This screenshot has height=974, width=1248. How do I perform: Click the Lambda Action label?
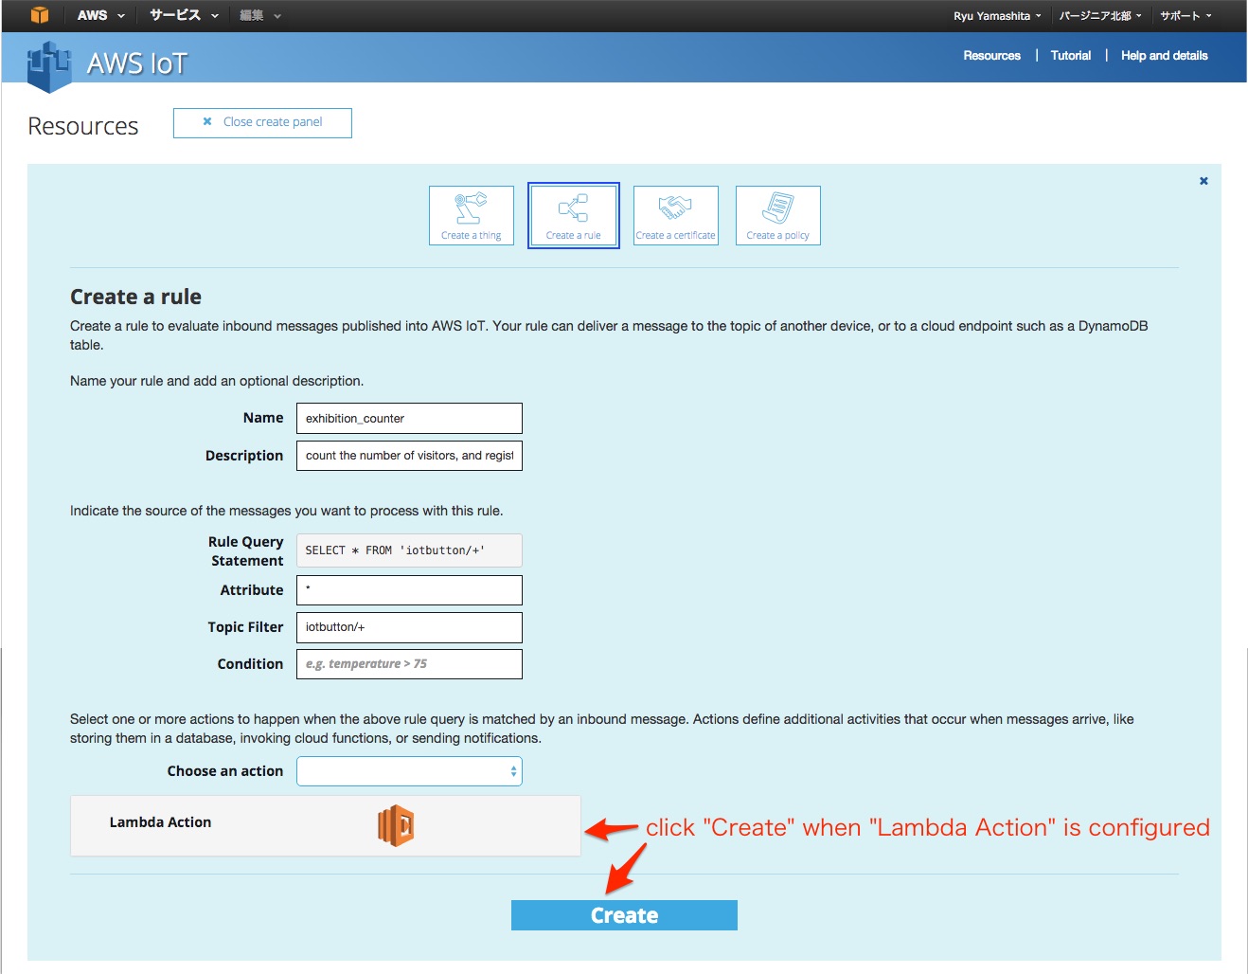pyautogui.click(x=160, y=822)
